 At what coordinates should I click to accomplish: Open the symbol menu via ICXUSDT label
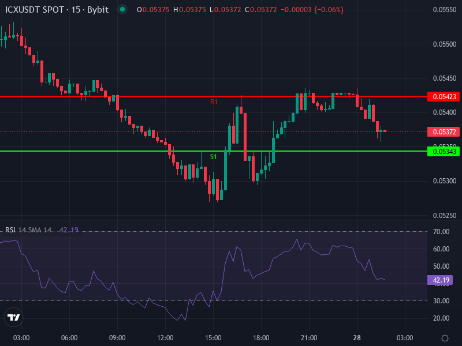coord(23,9)
